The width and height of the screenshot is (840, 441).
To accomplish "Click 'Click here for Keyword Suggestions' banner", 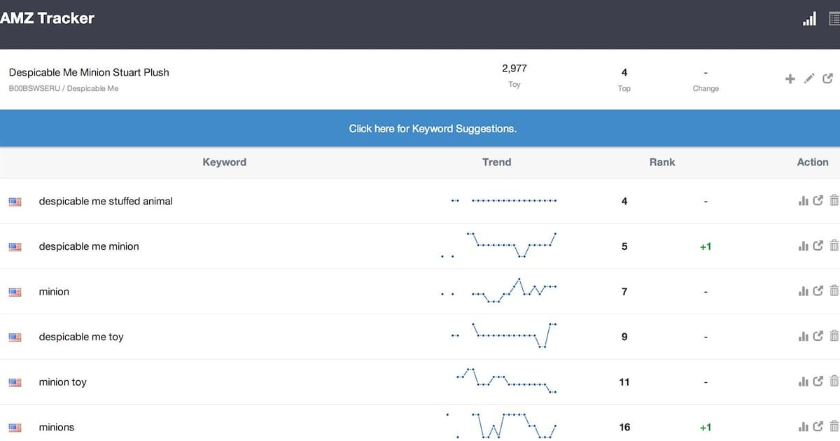I will pos(433,129).
